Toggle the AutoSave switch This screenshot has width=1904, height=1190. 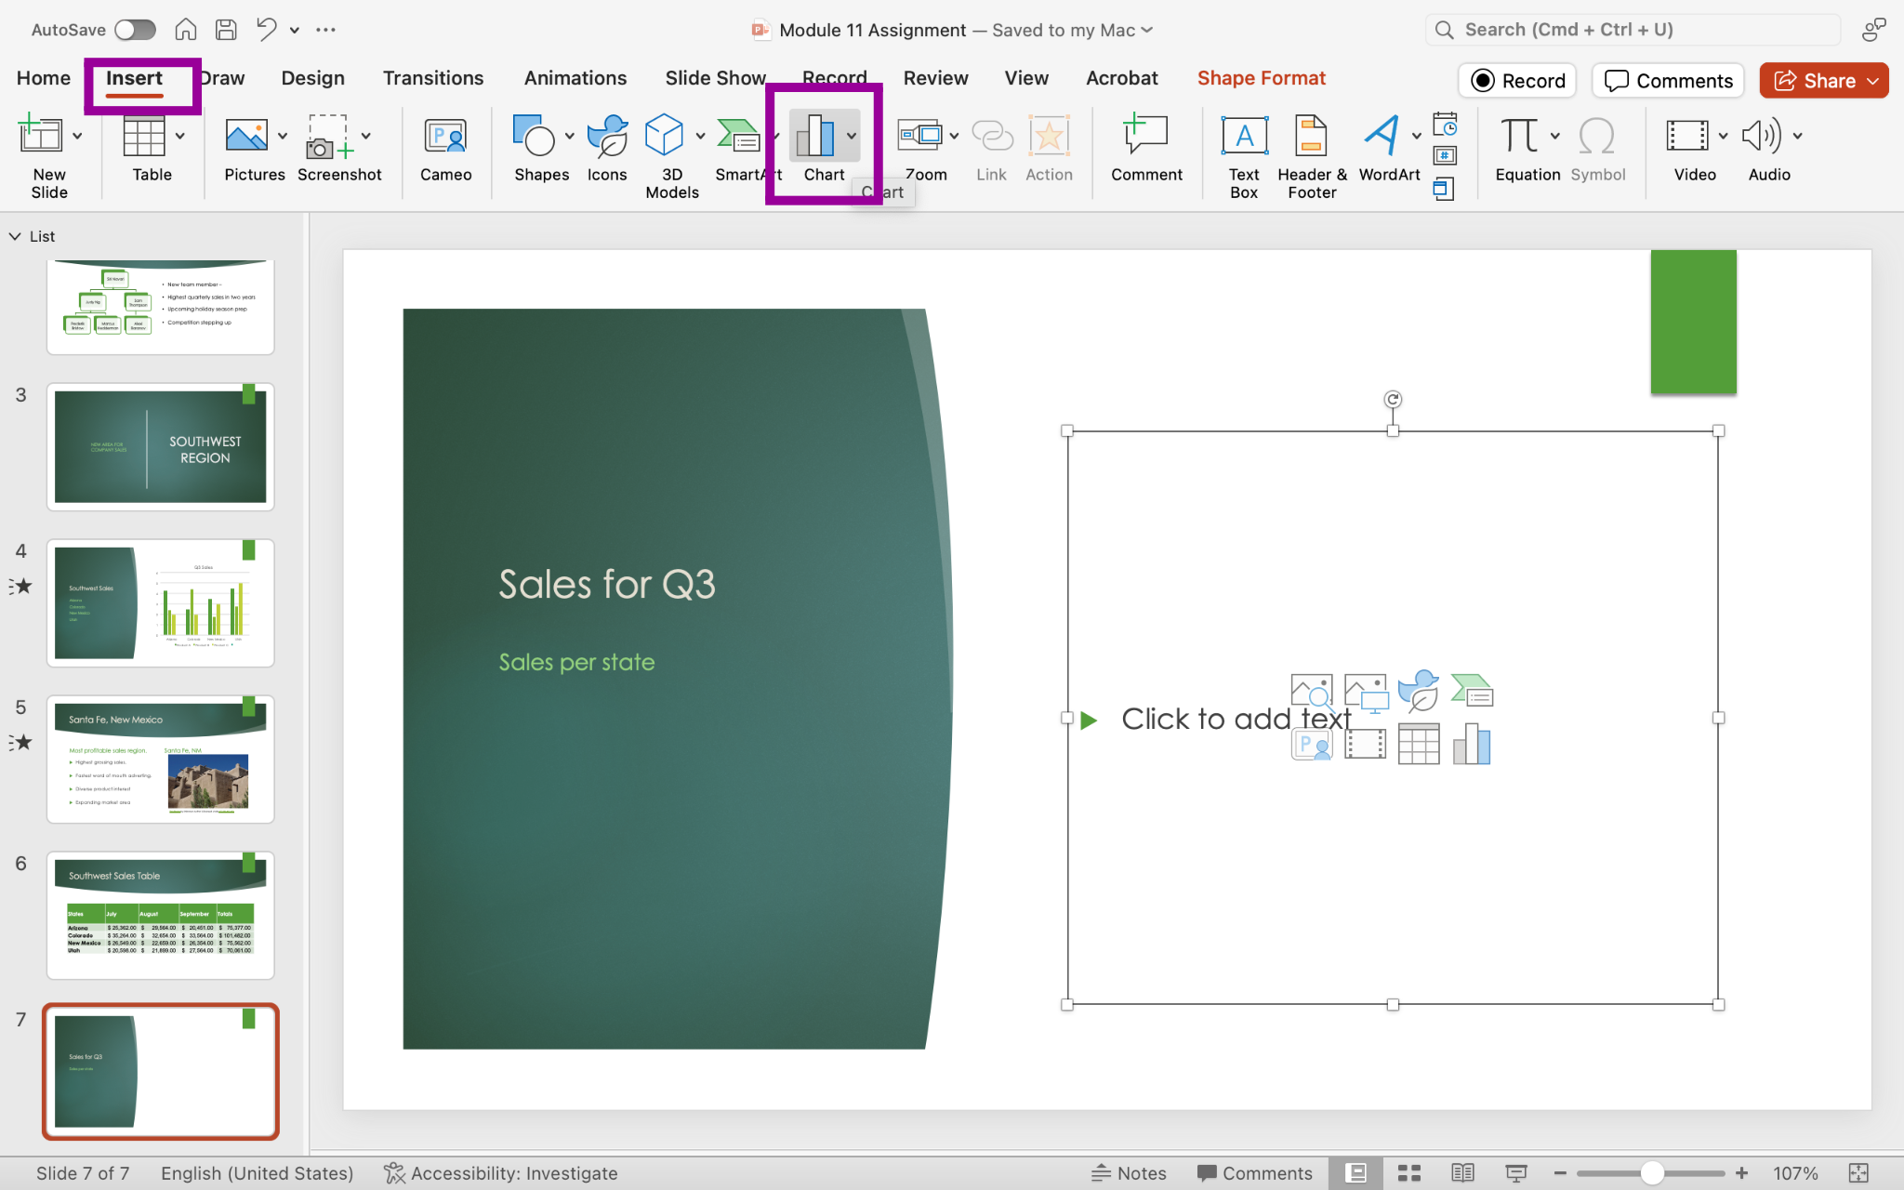click(135, 30)
